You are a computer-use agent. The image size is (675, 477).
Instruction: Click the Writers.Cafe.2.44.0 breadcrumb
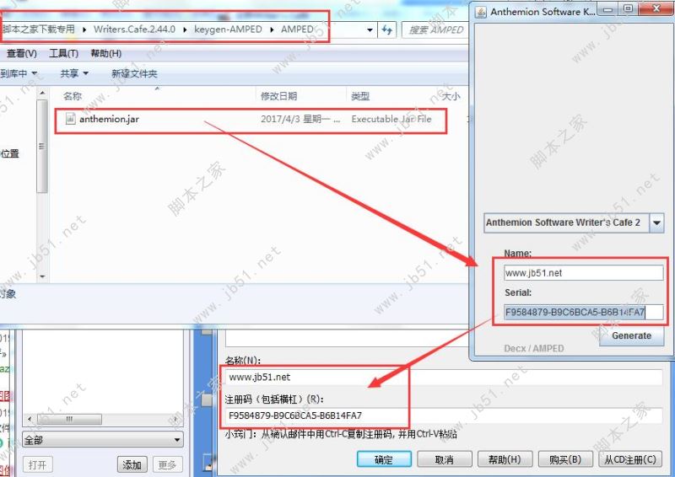coord(134,29)
